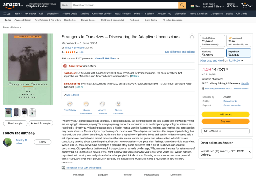Open the Timothy D Wilson author link
This screenshot has height=179, width=256.
click(74, 48)
